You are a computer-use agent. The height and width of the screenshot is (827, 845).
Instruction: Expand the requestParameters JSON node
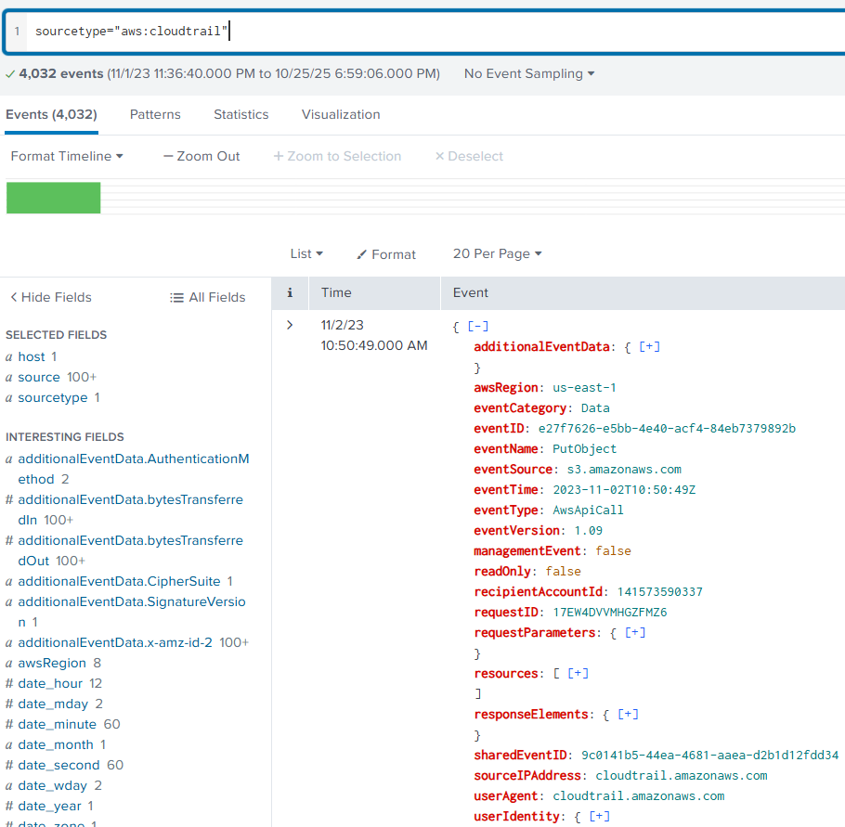tap(635, 632)
